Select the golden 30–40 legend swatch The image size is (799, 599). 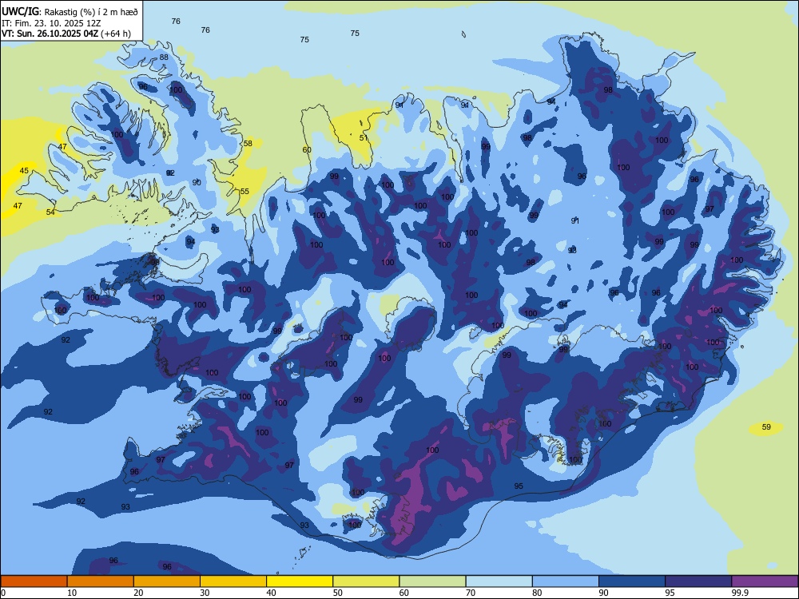233,581
